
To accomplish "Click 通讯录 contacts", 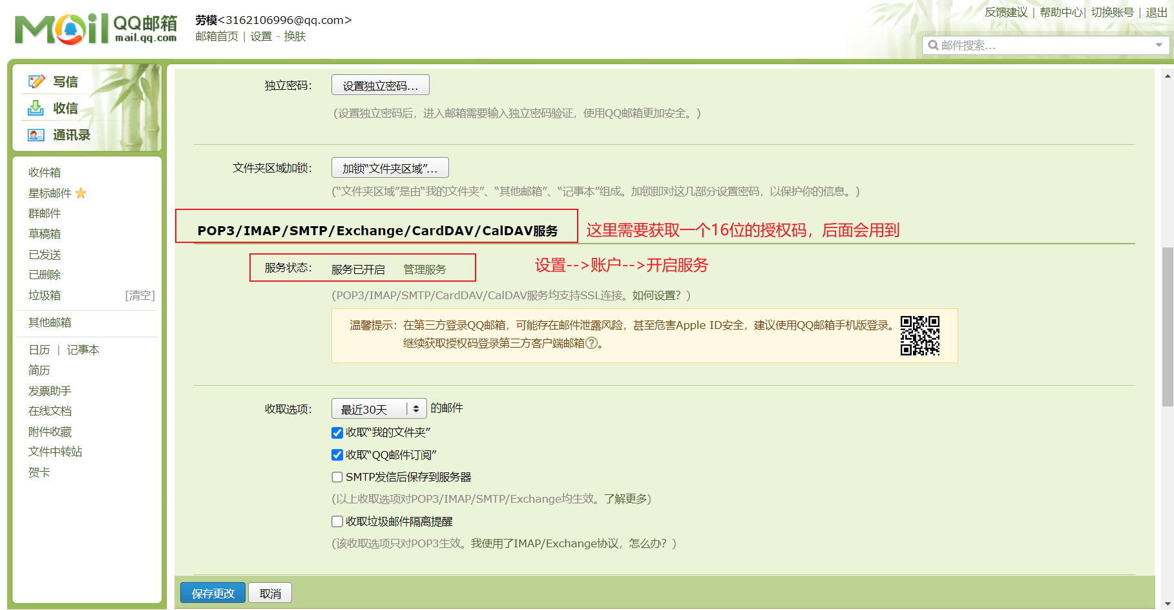I will 71,134.
